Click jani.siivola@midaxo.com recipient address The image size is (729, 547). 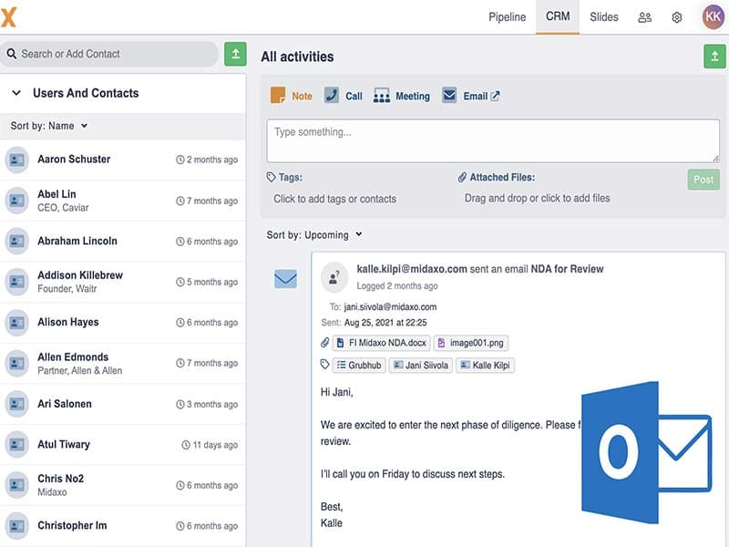(x=390, y=307)
